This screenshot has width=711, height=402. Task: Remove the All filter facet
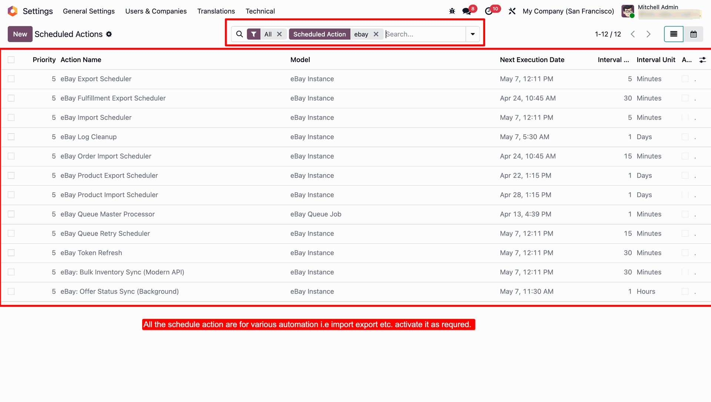pos(280,34)
